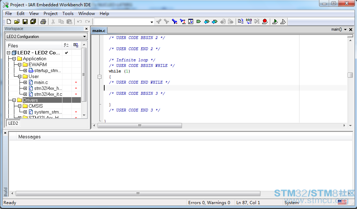Click the Find Next toolbar icon
357x209 pixels.
point(167,22)
